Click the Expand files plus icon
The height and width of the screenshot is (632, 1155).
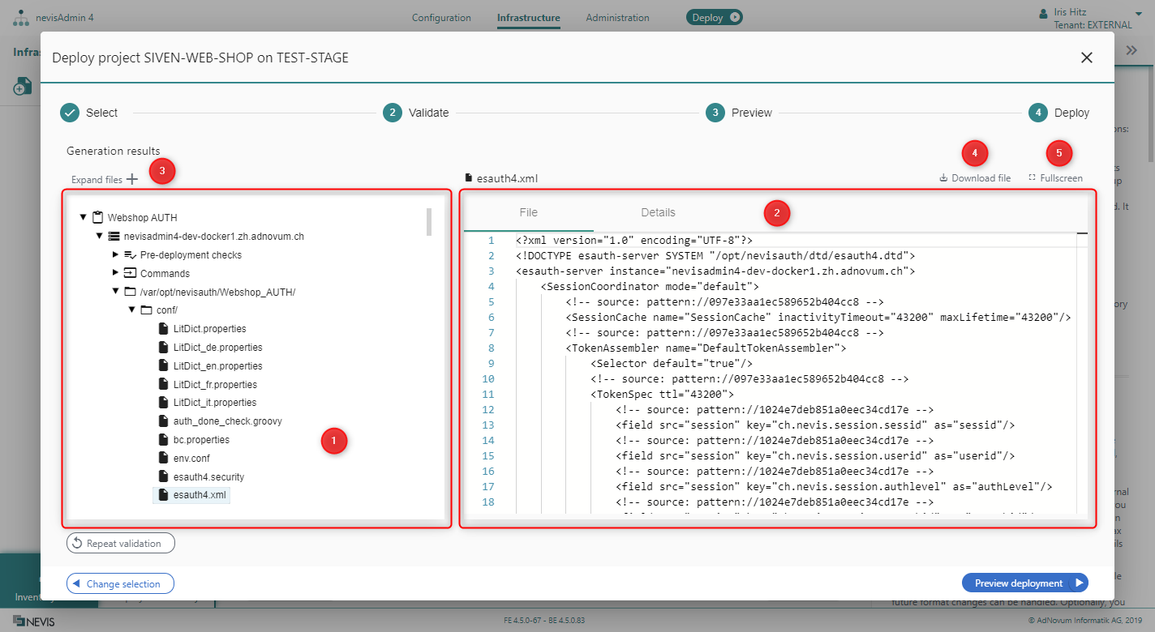132,180
